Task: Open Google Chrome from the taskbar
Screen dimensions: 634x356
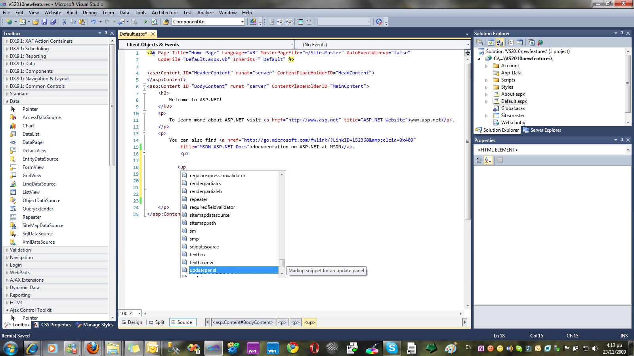Action: (x=293, y=348)
